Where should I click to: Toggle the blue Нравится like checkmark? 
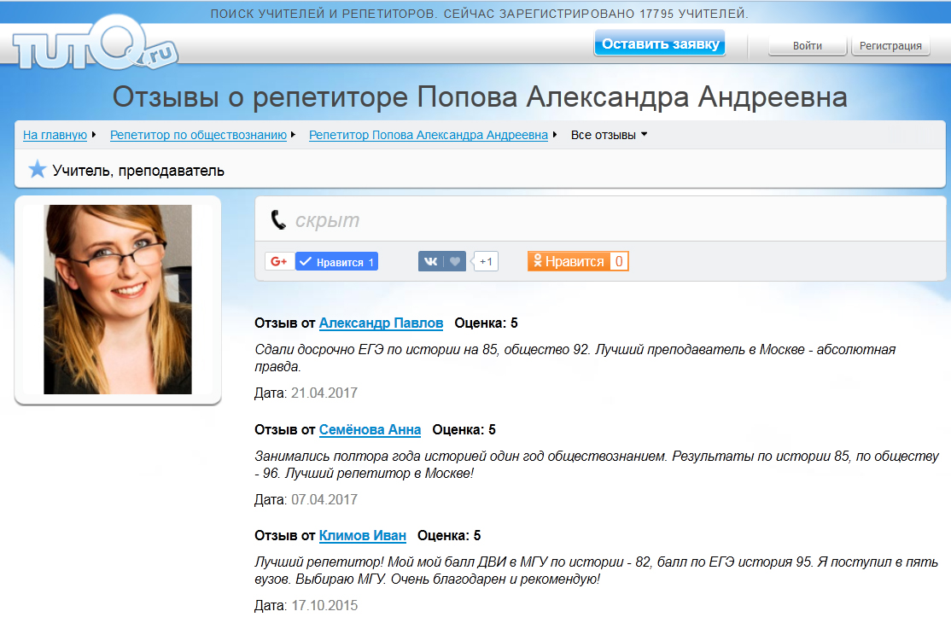click(x=336, y=261)
